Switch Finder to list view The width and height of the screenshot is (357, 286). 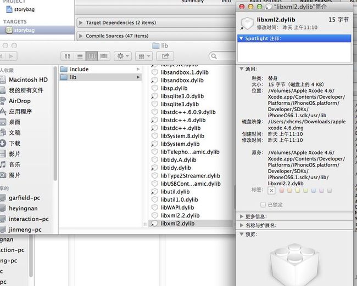tap(80, 56)
